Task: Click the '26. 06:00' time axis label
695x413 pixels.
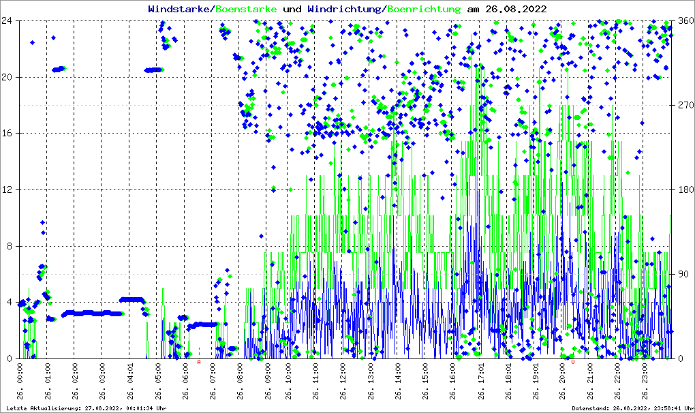Action: point(185,382)
